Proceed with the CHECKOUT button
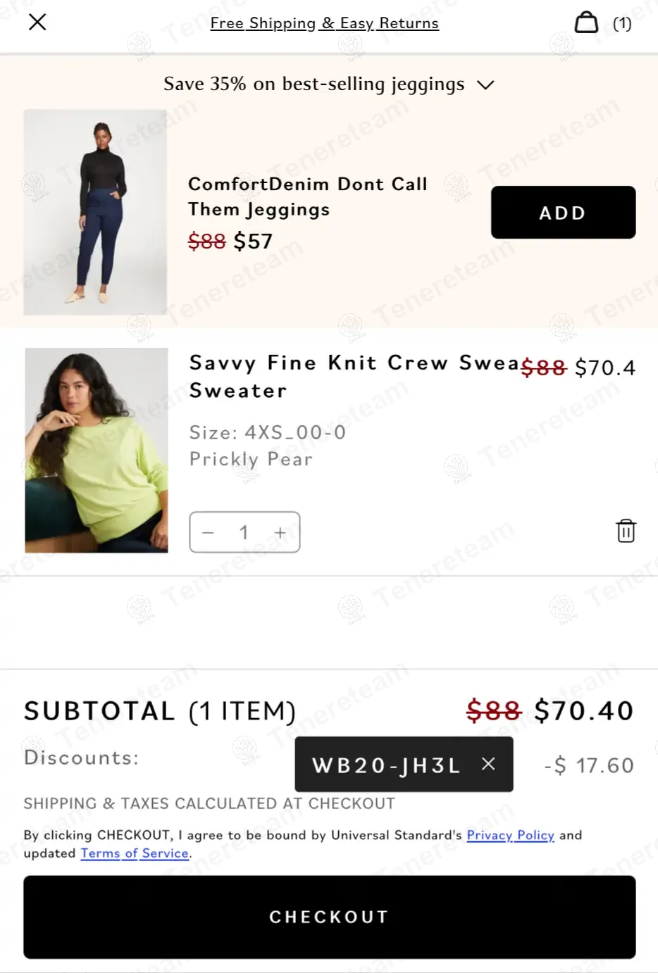Image resolution: width=658 pixels, height=973 pixels. pyautogui.click(x=329, y=917)
